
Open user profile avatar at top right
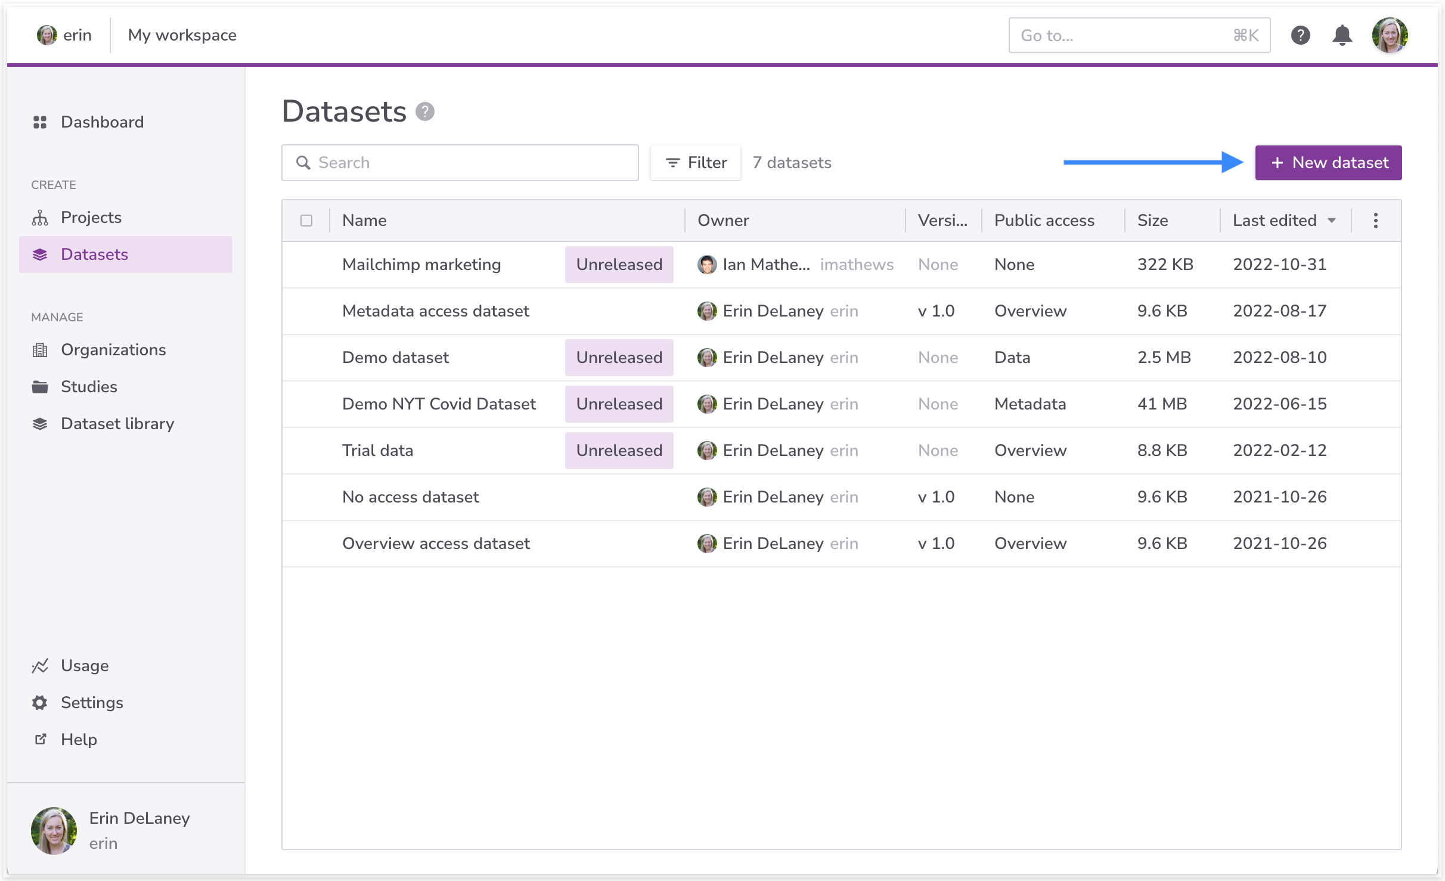(1390, 35)
